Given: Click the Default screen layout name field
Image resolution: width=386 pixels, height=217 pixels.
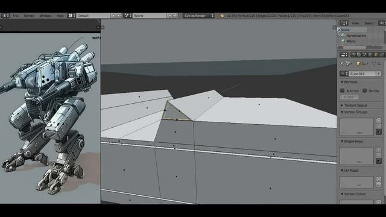Looking at the screenshot, I should click(93, 16).
